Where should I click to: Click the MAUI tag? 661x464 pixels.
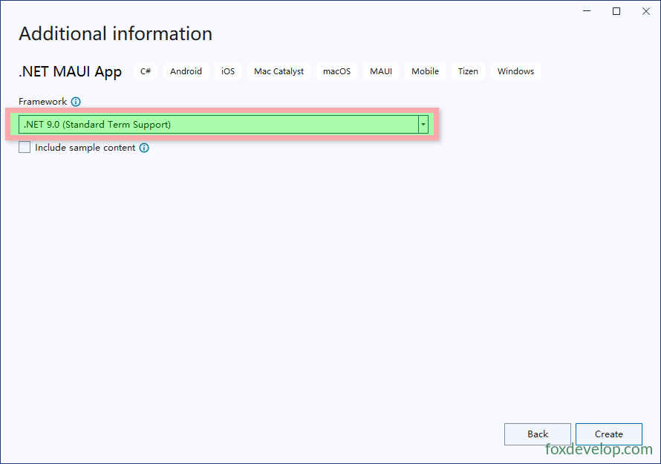point(381,71)
